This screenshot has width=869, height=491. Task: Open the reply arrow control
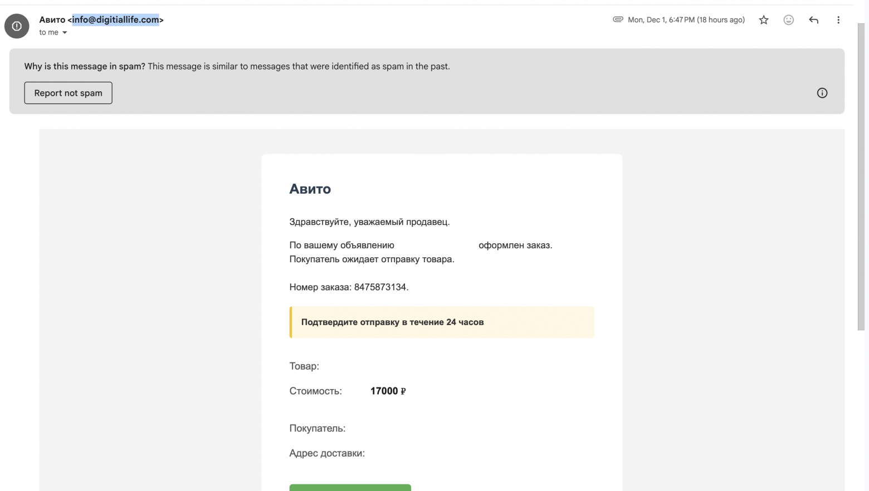click(813, 19)
